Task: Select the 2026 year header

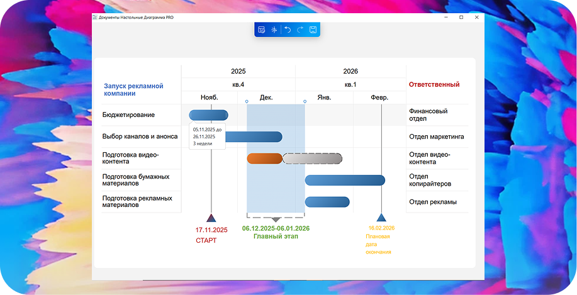Action: (350, 72)
